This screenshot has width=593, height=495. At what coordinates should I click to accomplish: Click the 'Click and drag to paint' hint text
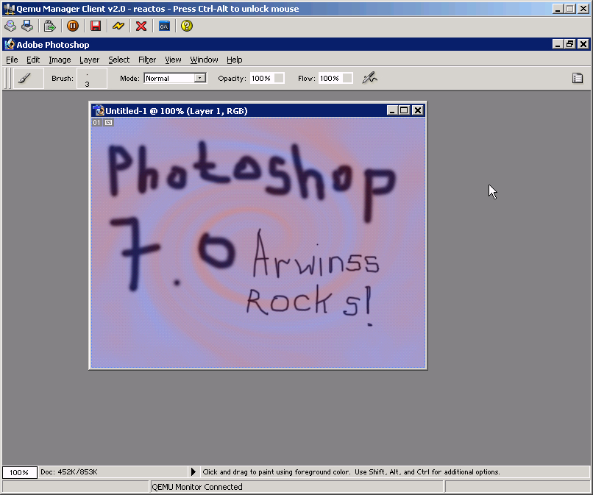[351, 472]
